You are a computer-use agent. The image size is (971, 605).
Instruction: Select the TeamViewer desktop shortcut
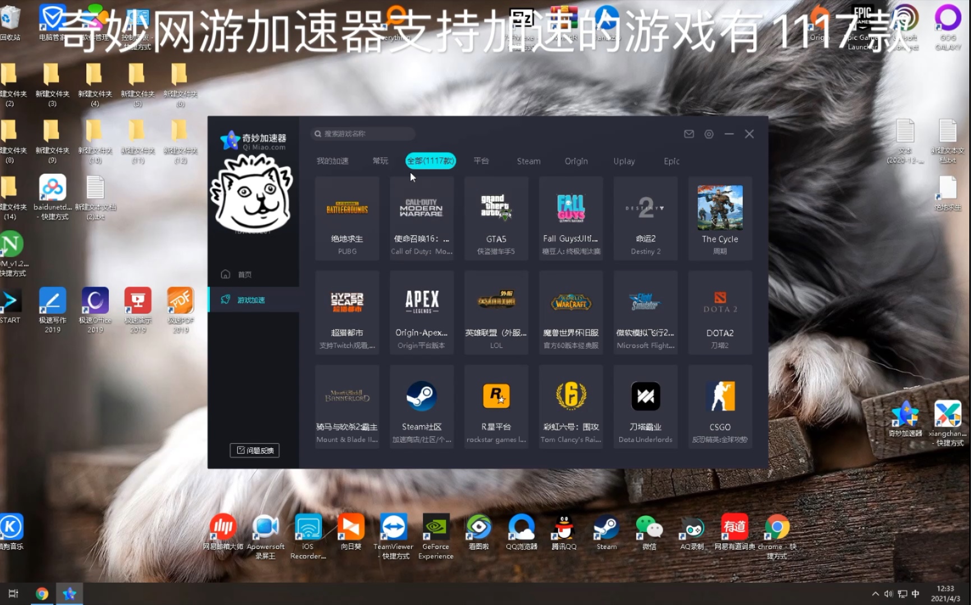tap(393, 537)
